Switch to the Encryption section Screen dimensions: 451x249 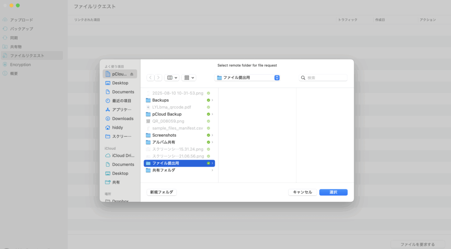[20, 64]
